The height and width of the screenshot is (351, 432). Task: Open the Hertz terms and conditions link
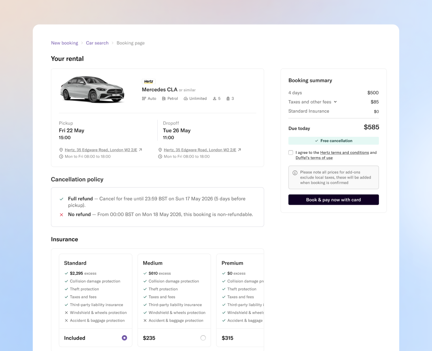pos(344,153)
